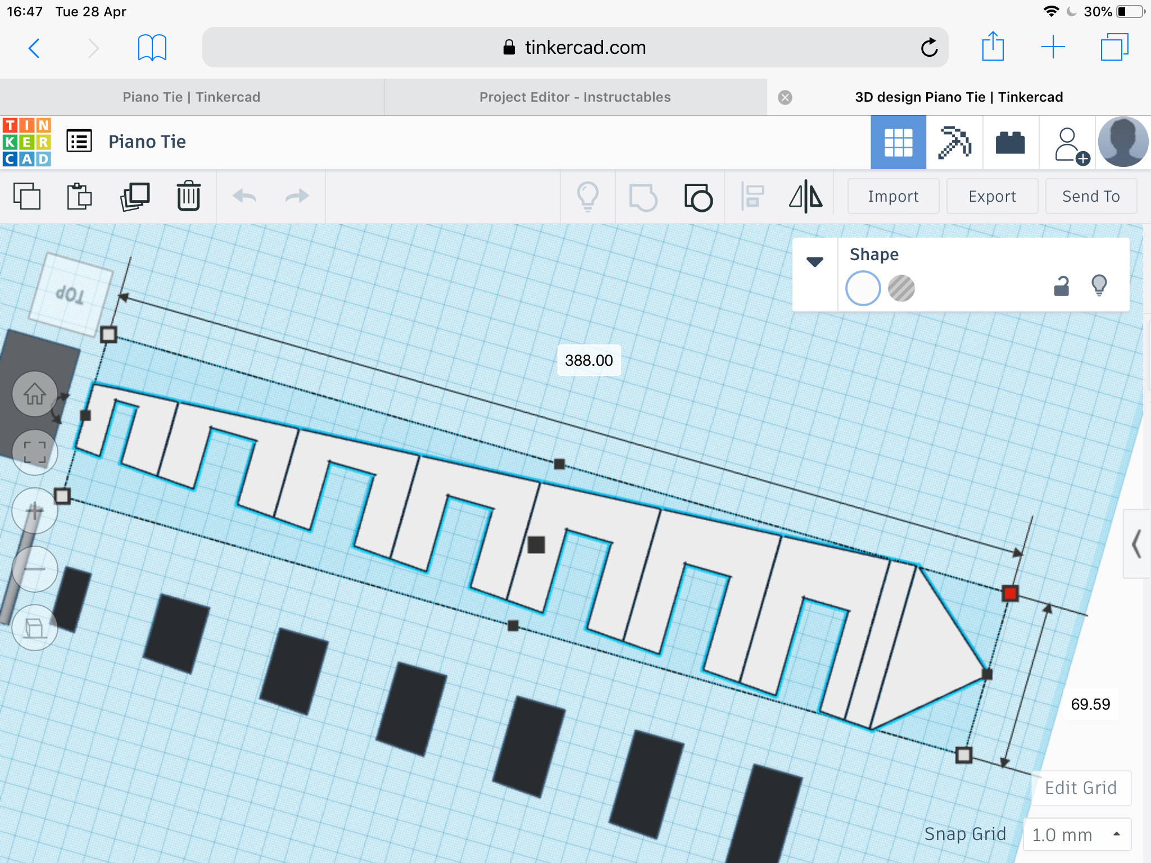
Task: Click the Copy tool
Action: (27, 197)
